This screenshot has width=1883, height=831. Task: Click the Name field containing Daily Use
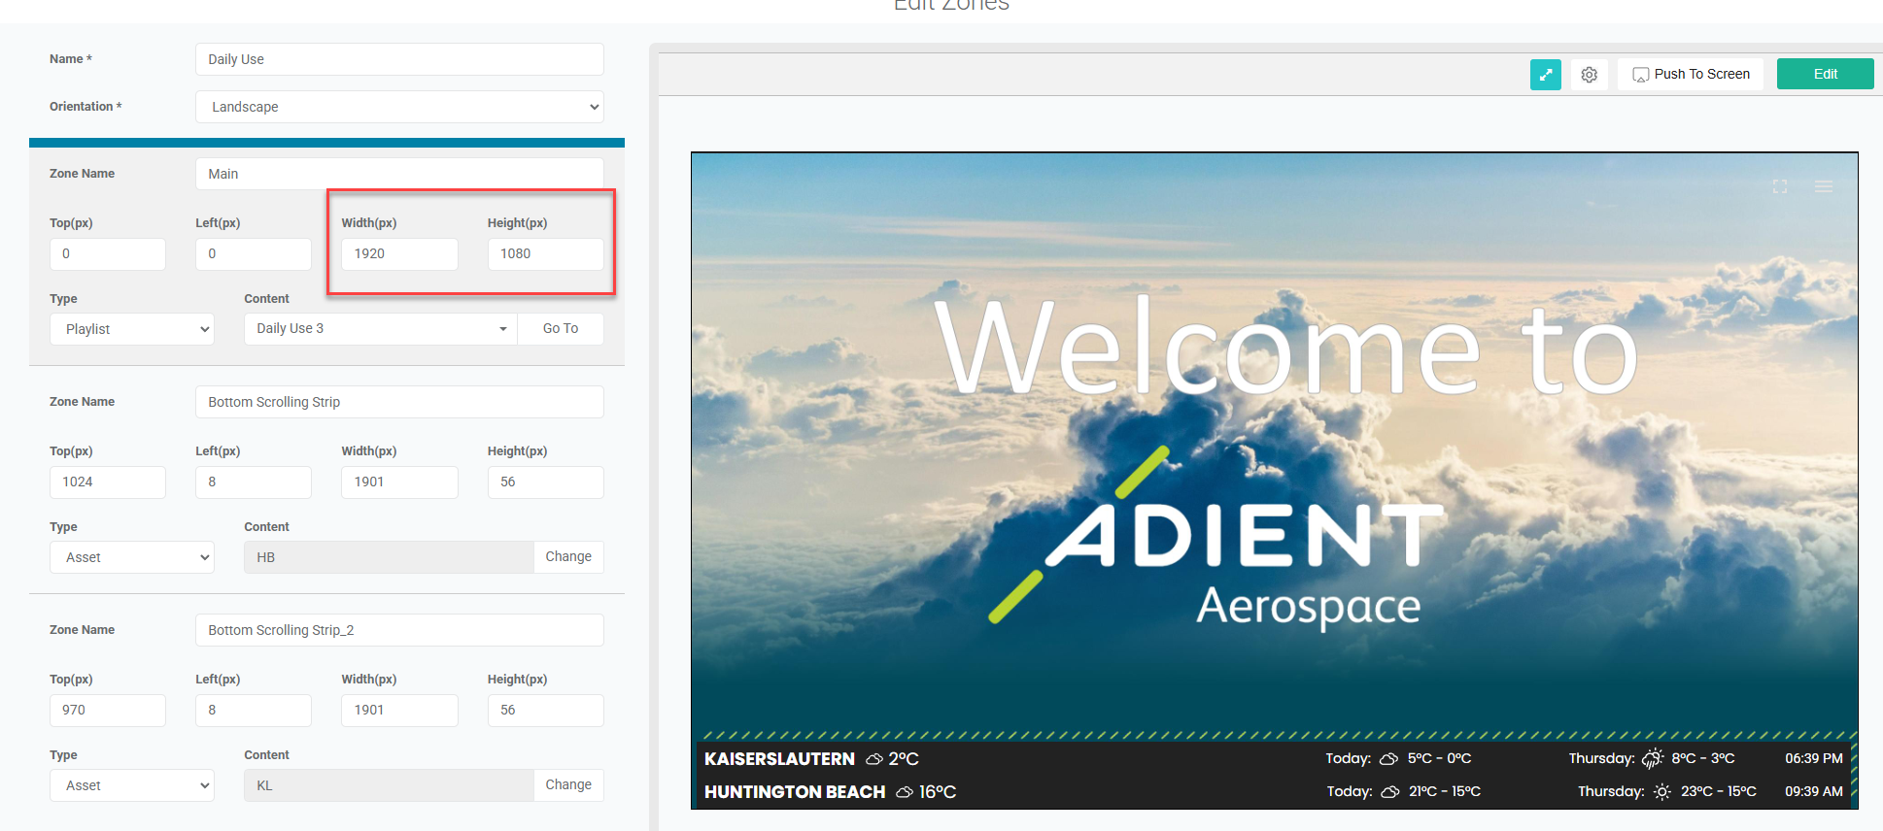[x=399, y=59]
